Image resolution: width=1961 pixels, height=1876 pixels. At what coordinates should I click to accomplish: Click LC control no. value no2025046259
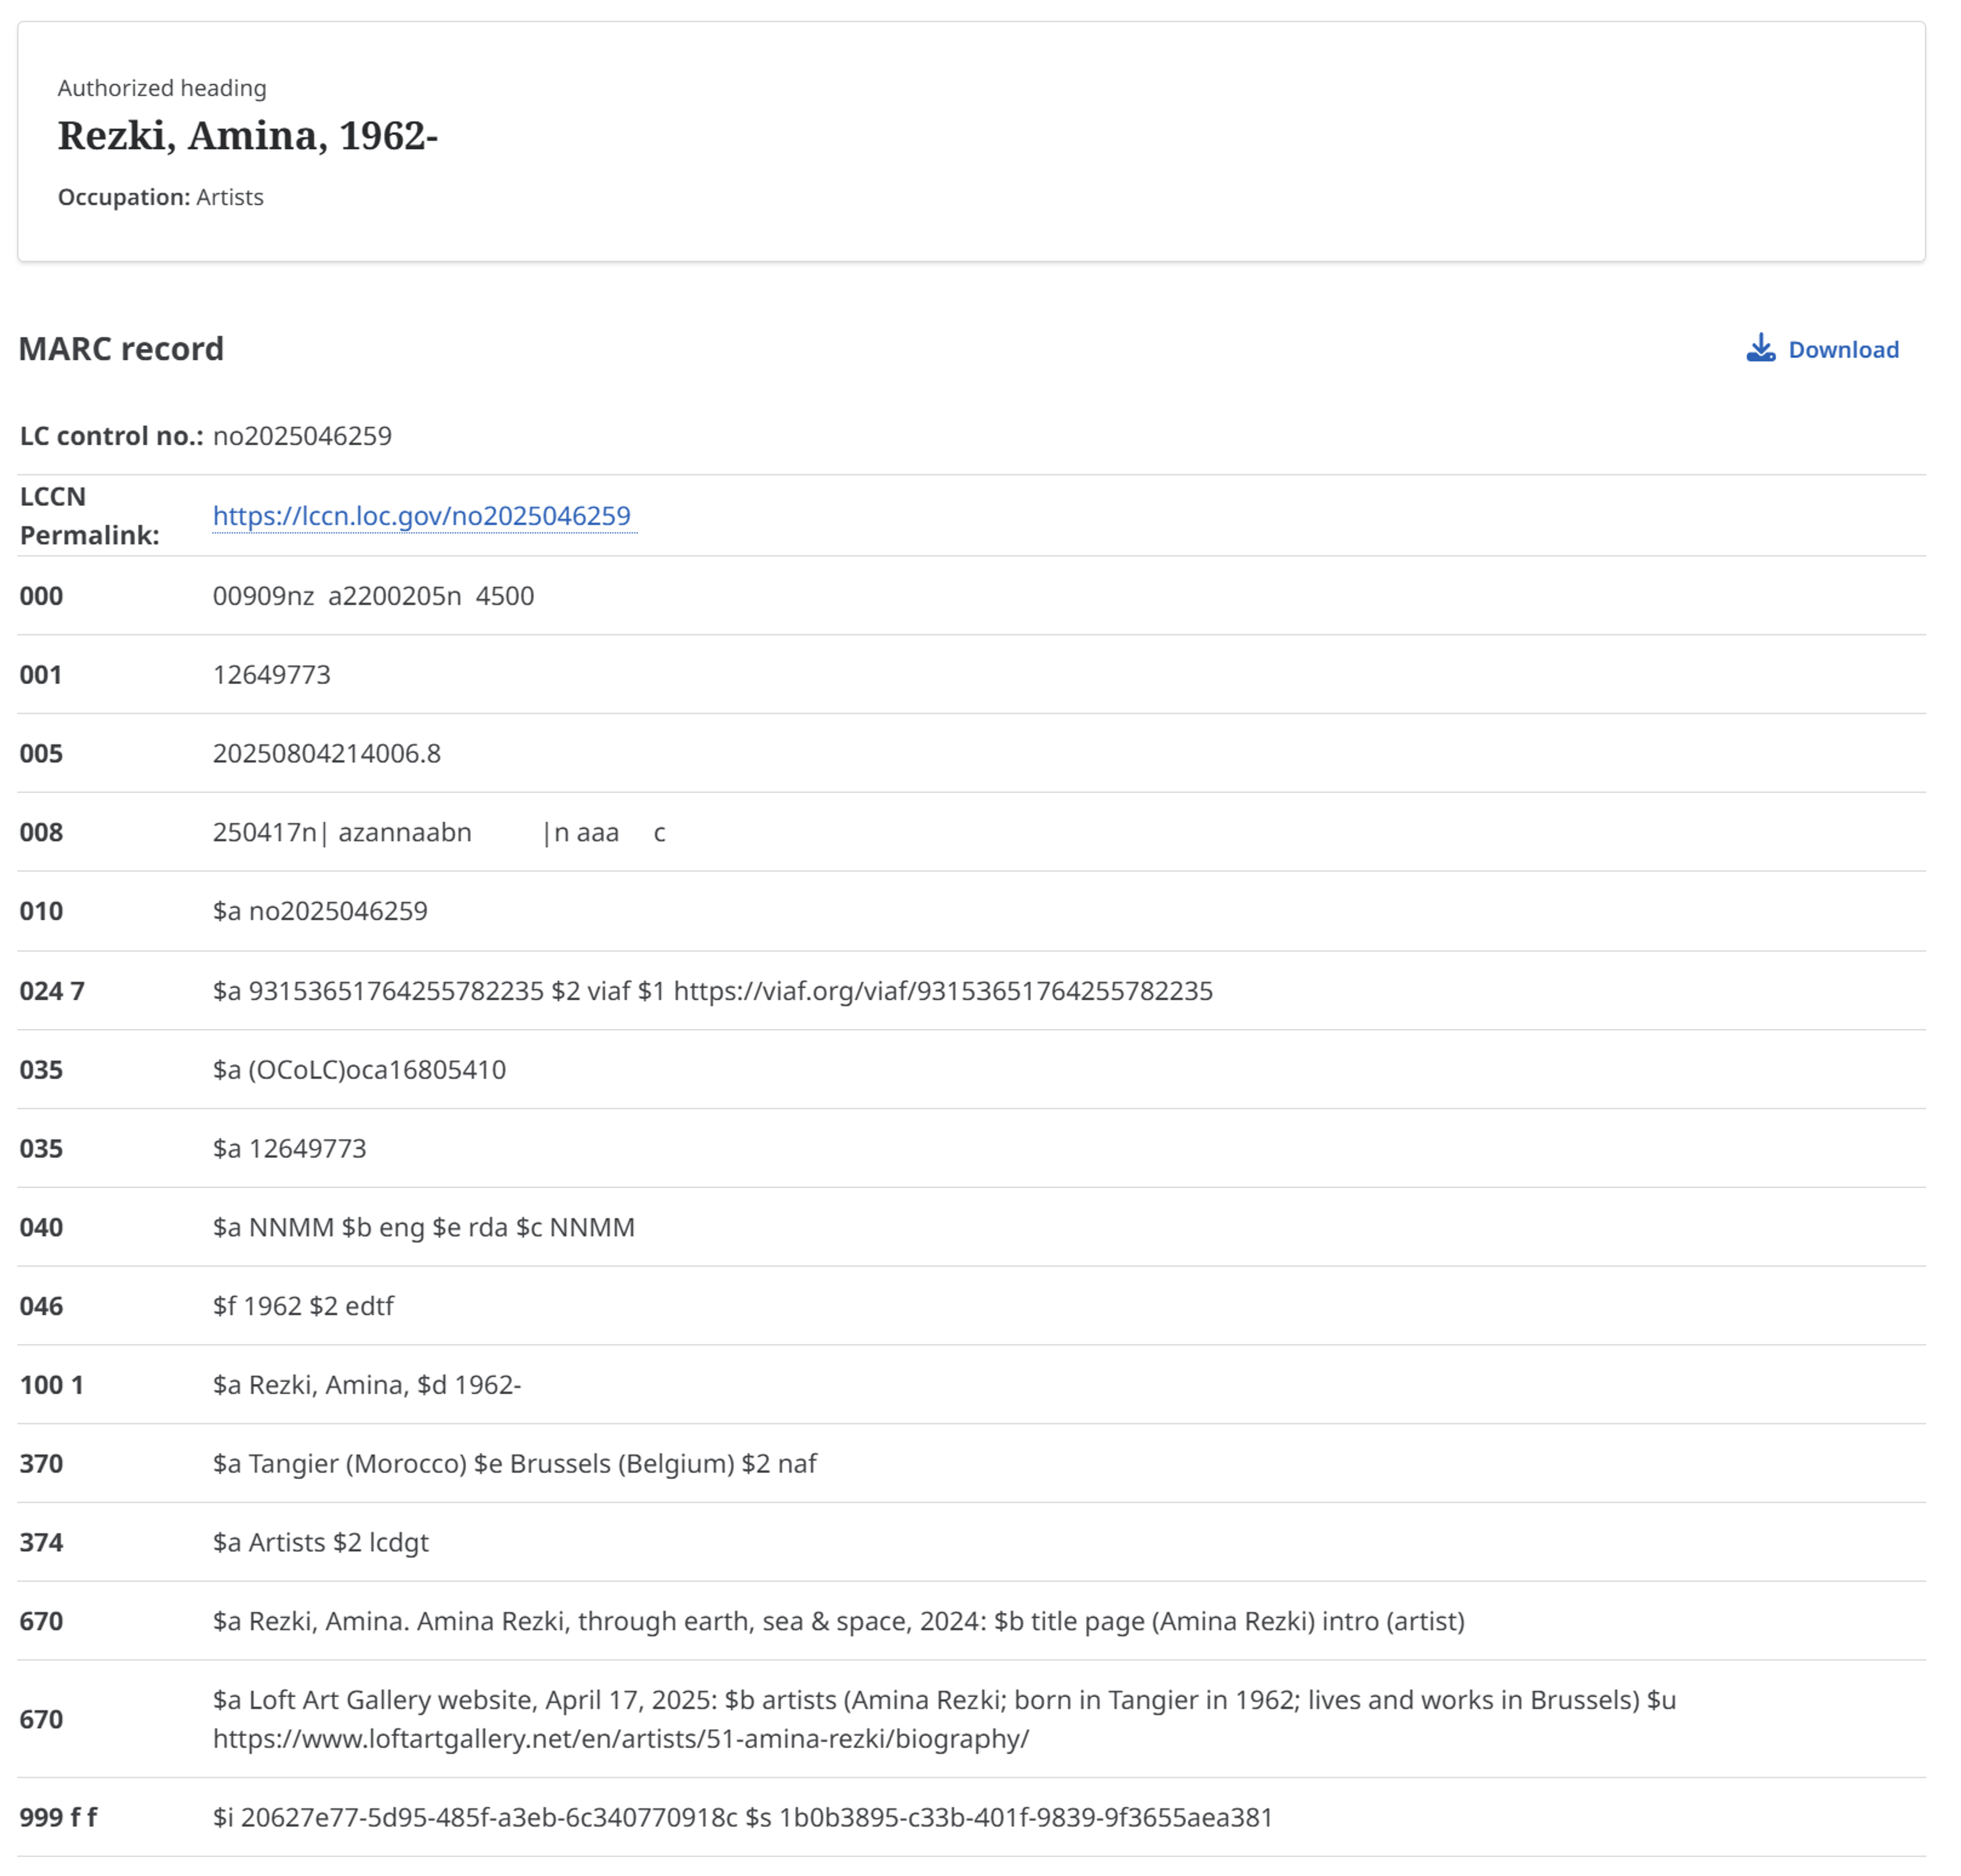click(x=302, y=436)
